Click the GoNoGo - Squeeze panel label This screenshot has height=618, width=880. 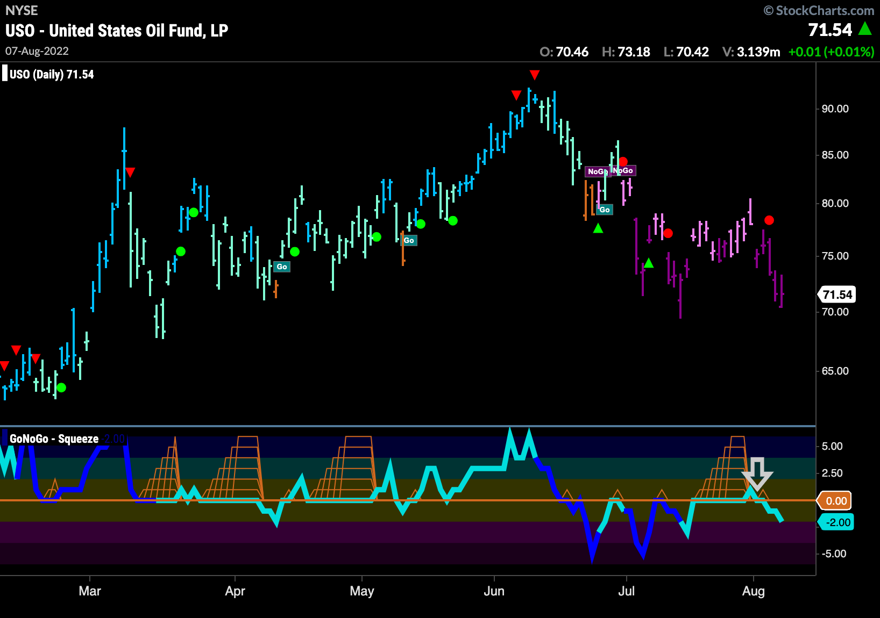point(54,439)
